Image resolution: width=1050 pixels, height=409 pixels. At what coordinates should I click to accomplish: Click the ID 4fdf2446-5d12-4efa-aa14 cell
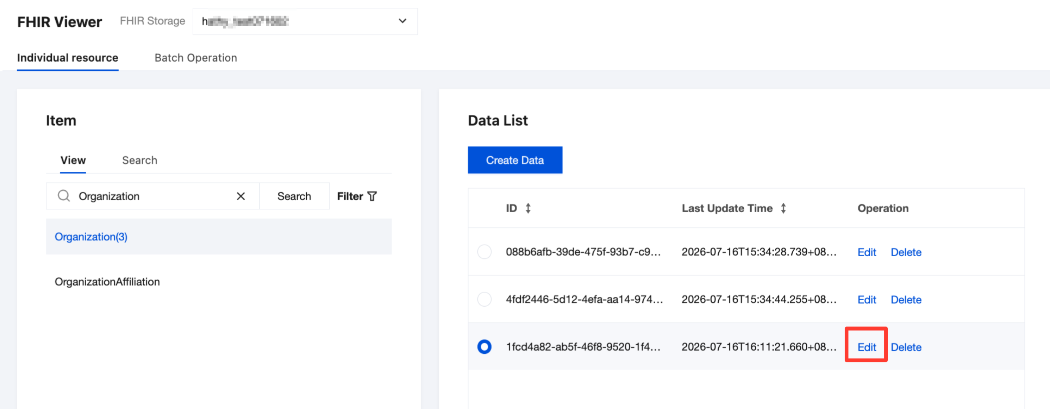coord(584,299)
